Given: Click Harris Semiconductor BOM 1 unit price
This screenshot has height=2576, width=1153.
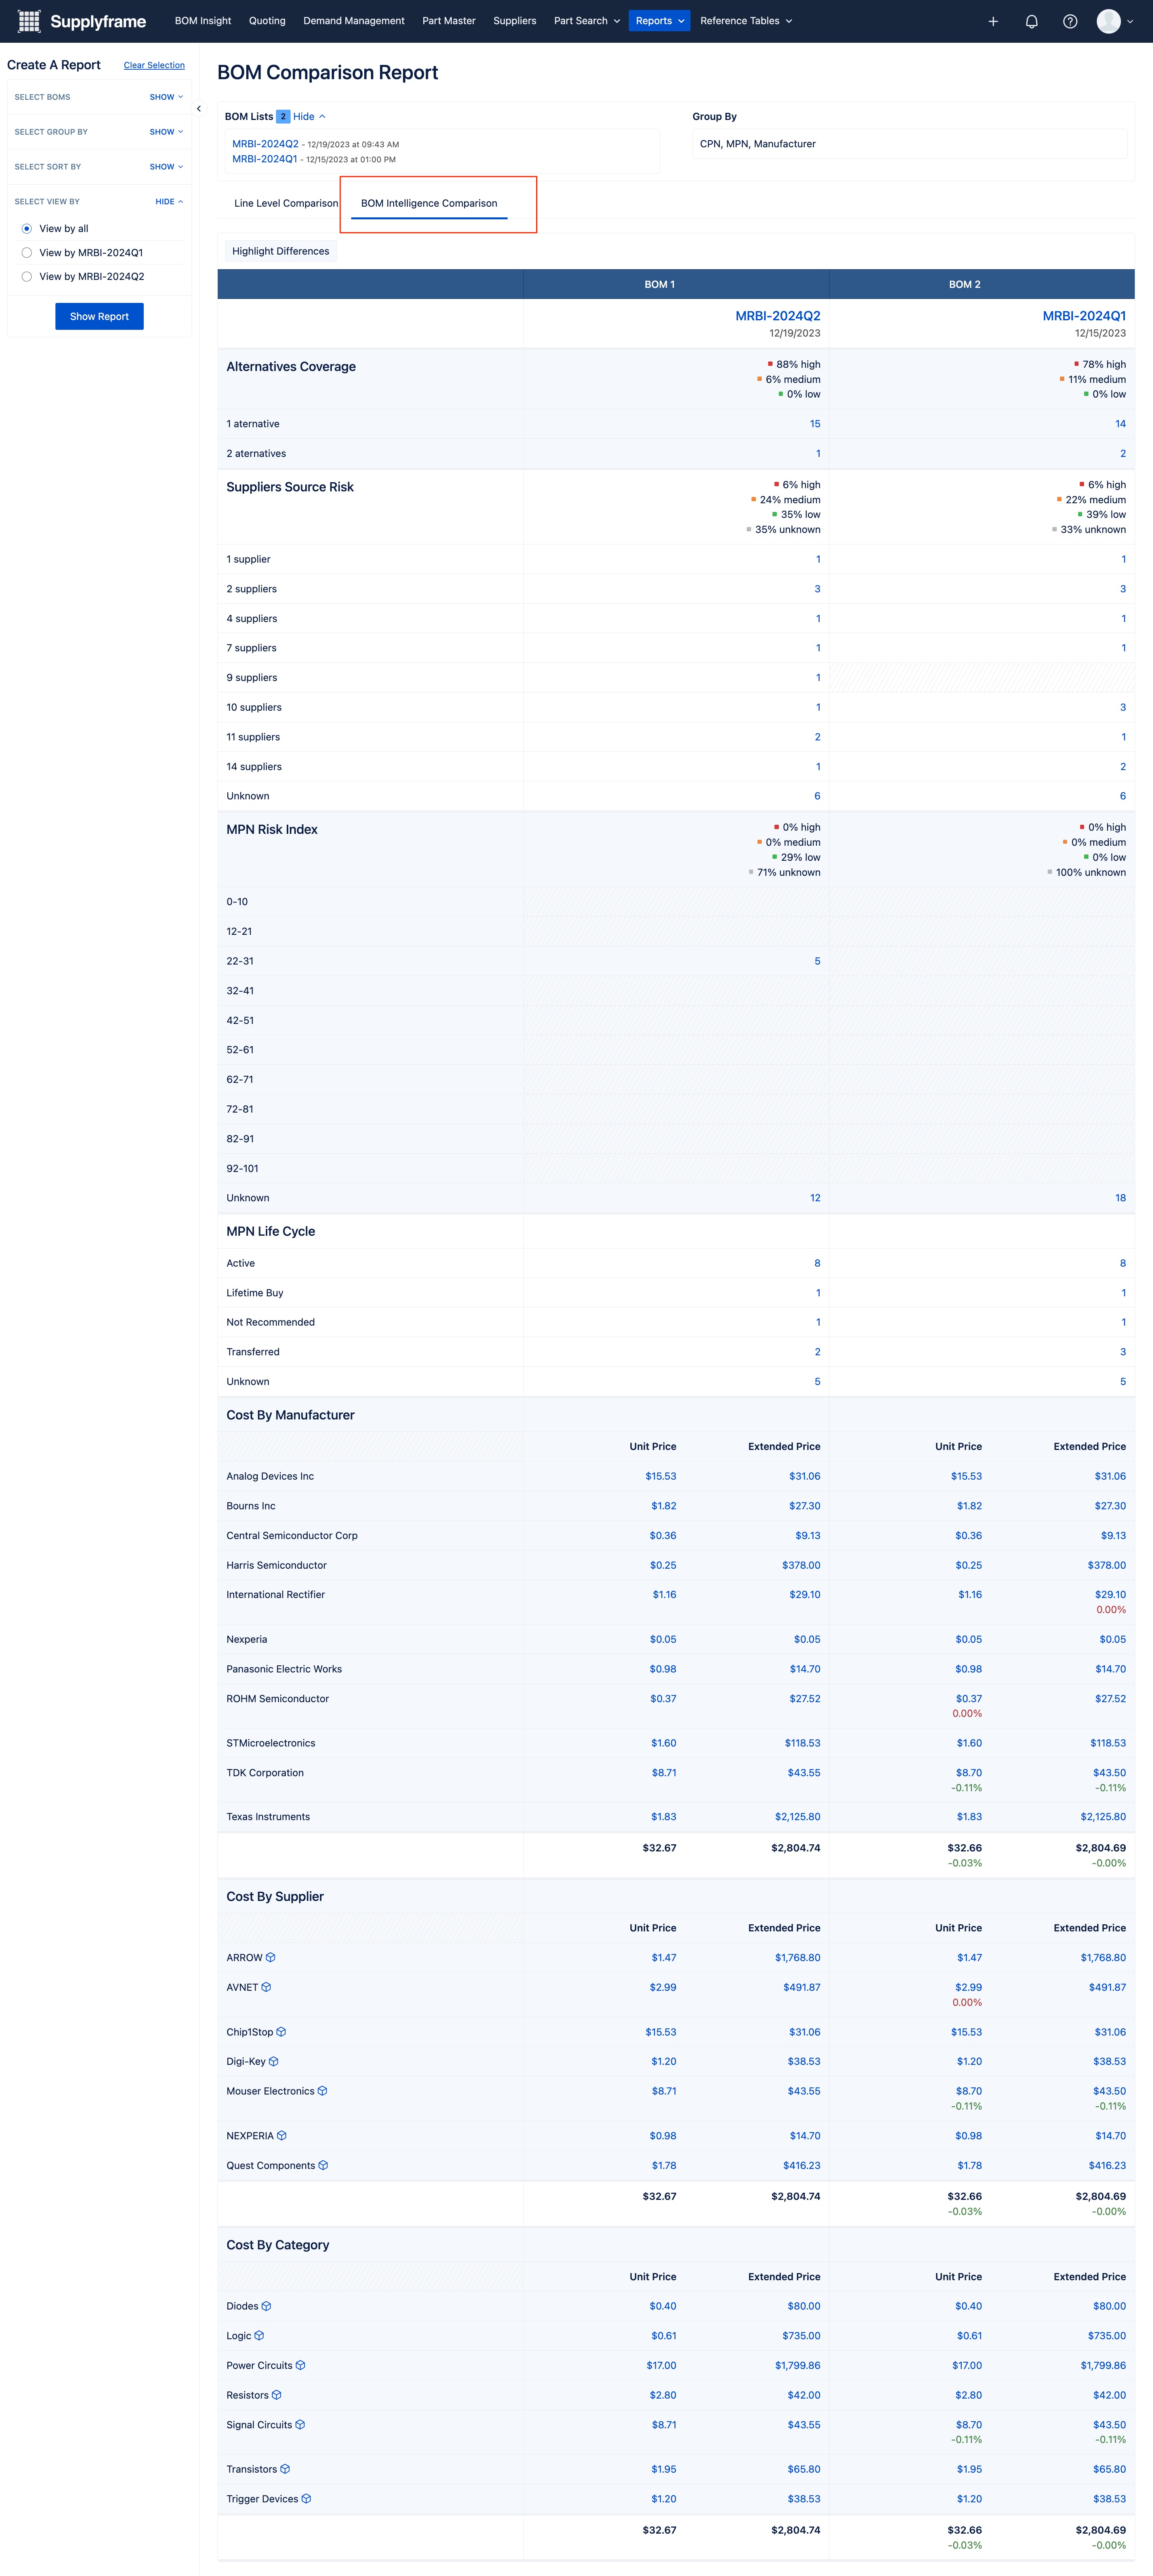Looking at the screenshot, I should 663,1565.
